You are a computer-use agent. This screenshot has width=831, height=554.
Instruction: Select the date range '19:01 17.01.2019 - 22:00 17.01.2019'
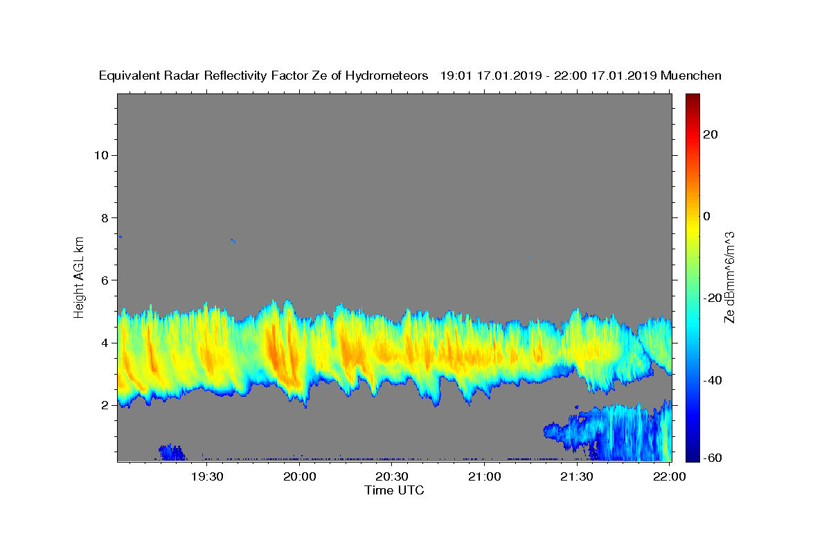pos(548,75)
